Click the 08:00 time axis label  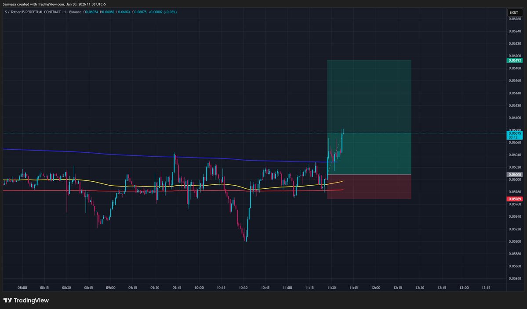[22, 288]
